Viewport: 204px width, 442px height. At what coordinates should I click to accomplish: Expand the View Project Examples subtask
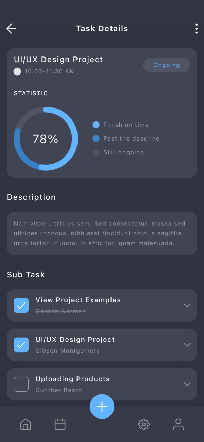(187, 305)
